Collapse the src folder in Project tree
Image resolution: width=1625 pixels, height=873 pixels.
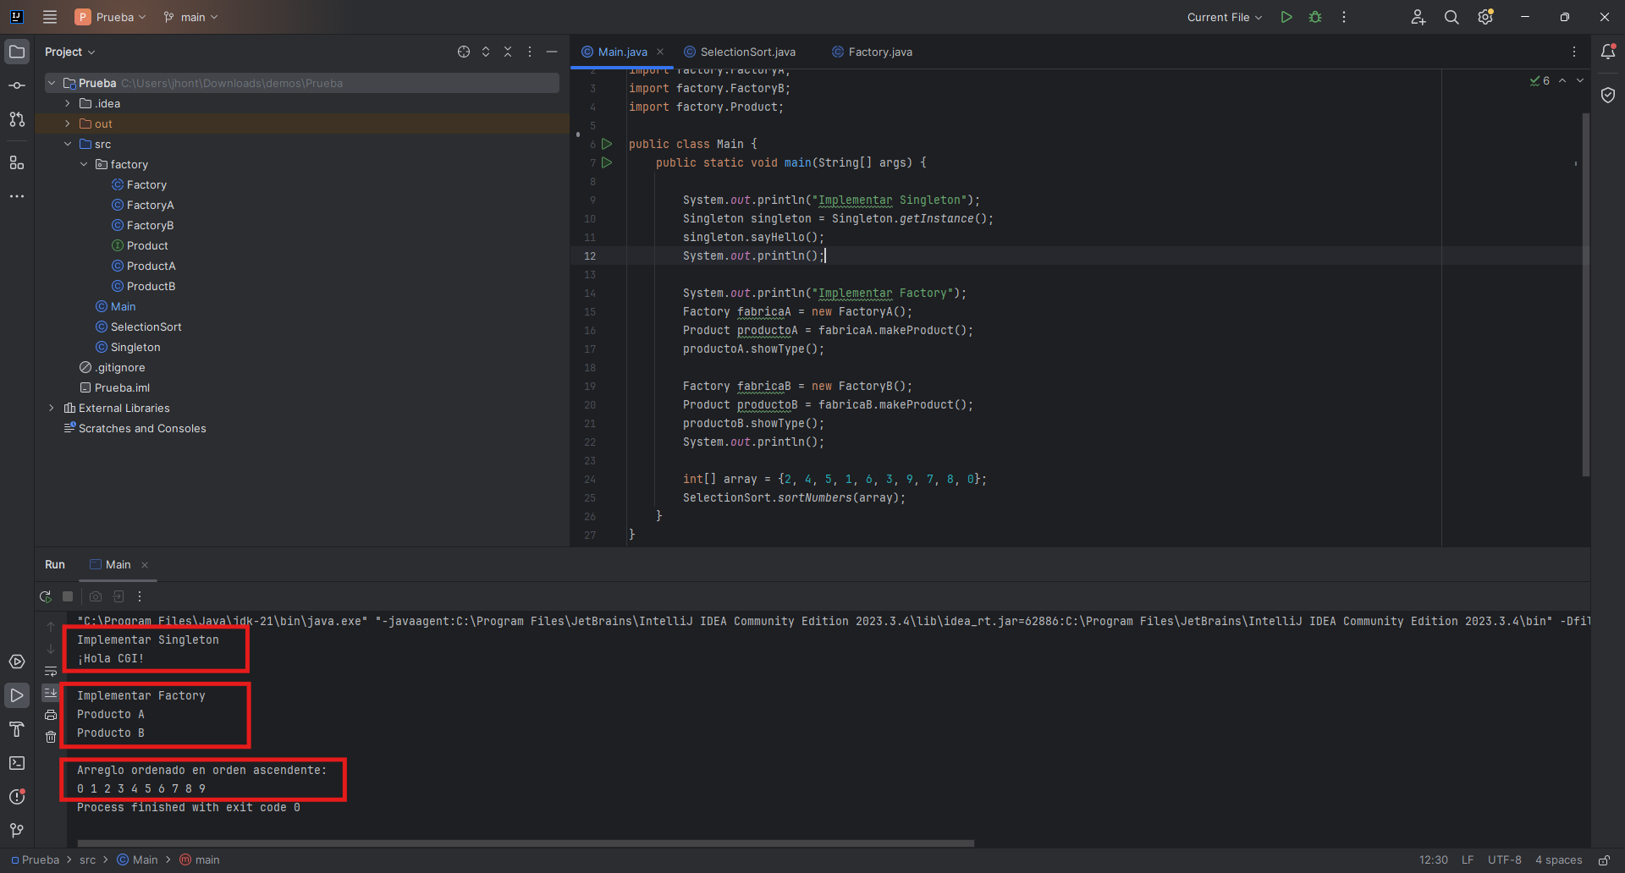(x=68, y=144)
